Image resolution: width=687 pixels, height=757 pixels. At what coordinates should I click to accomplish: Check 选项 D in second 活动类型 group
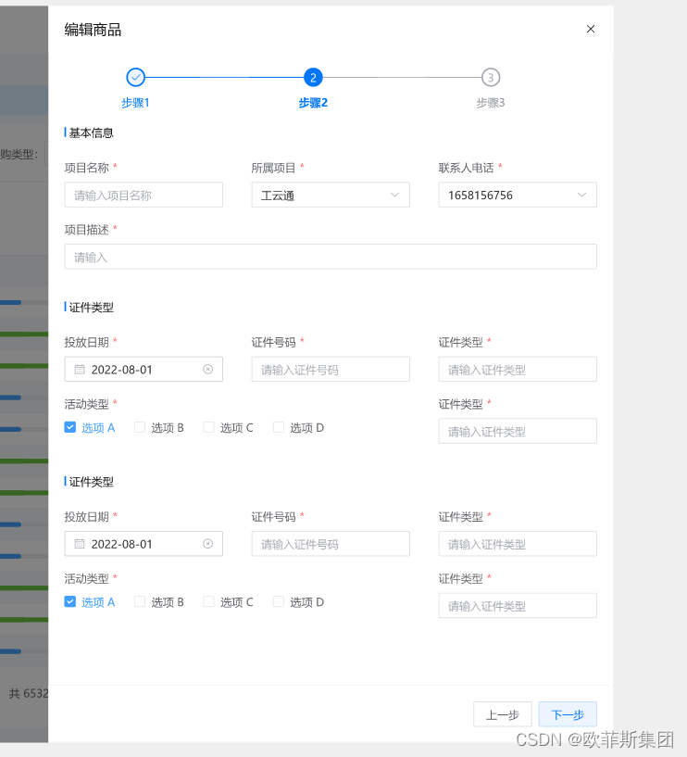coord(279,602)
